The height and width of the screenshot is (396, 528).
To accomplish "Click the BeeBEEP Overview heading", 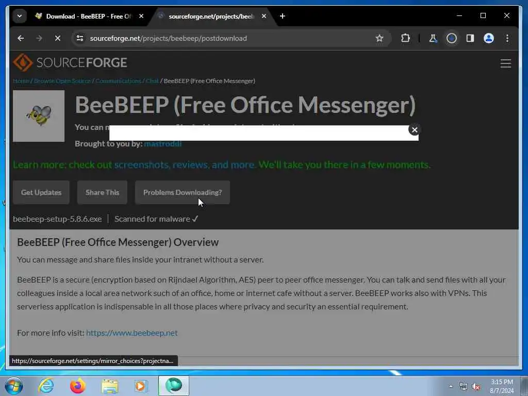I will (118, 242).
